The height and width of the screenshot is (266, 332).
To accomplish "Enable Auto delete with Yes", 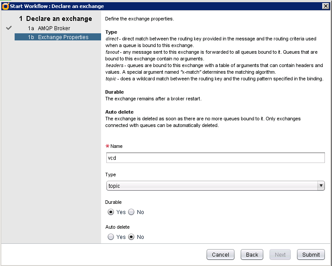I will tap(111, 237).
